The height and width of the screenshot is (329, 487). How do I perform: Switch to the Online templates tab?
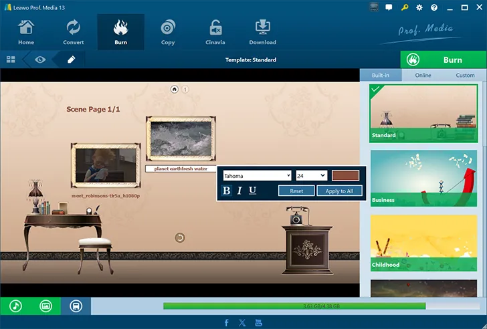pos(423,75)
